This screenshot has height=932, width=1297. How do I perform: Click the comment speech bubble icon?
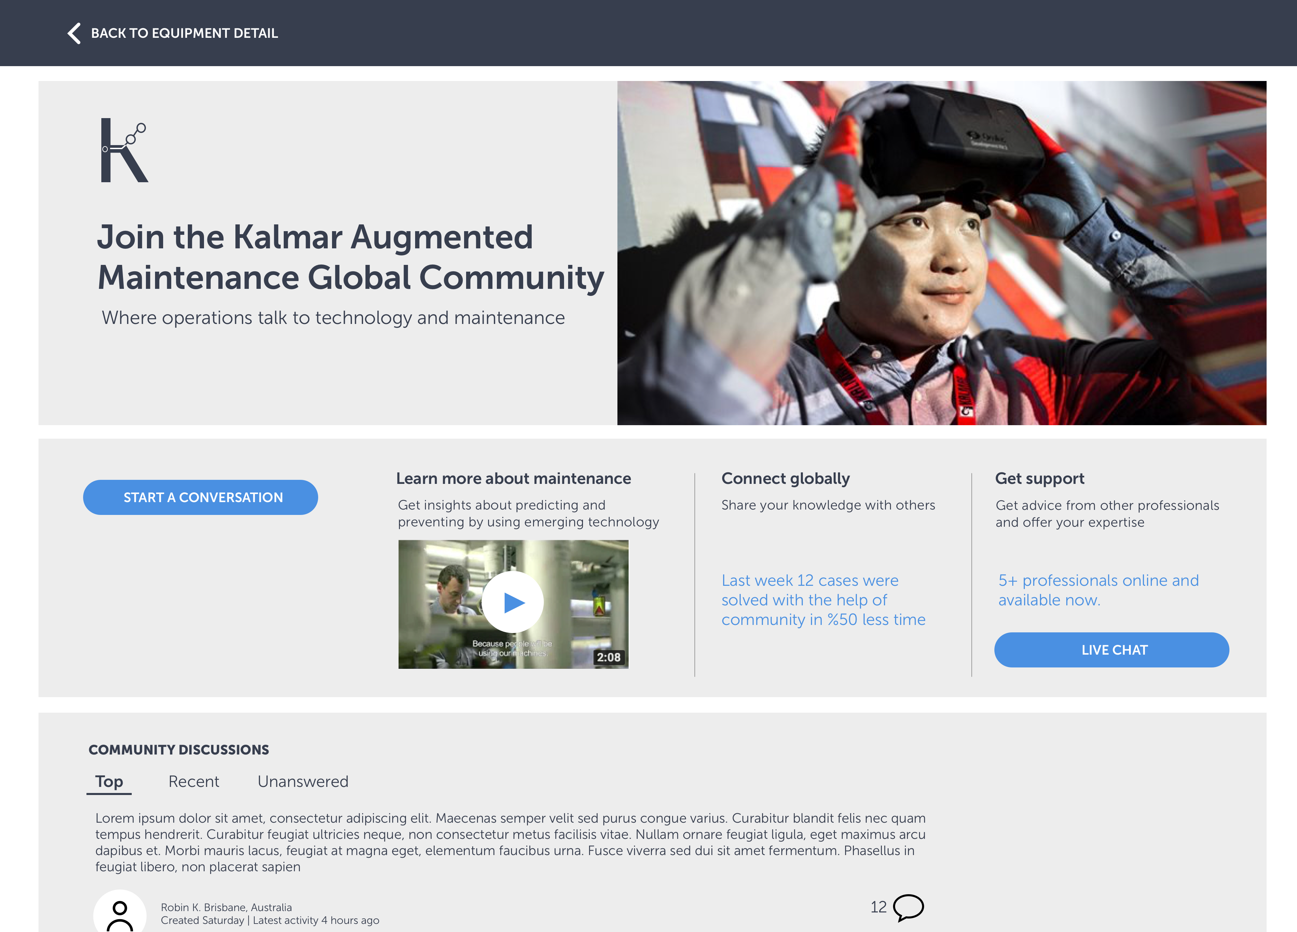(x=908, y=907)
